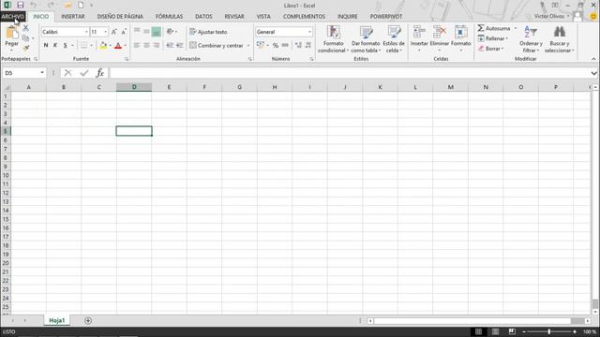Toggle right text alignment
This screenshot has height=337, width=600.
click(x=157, y=46)
